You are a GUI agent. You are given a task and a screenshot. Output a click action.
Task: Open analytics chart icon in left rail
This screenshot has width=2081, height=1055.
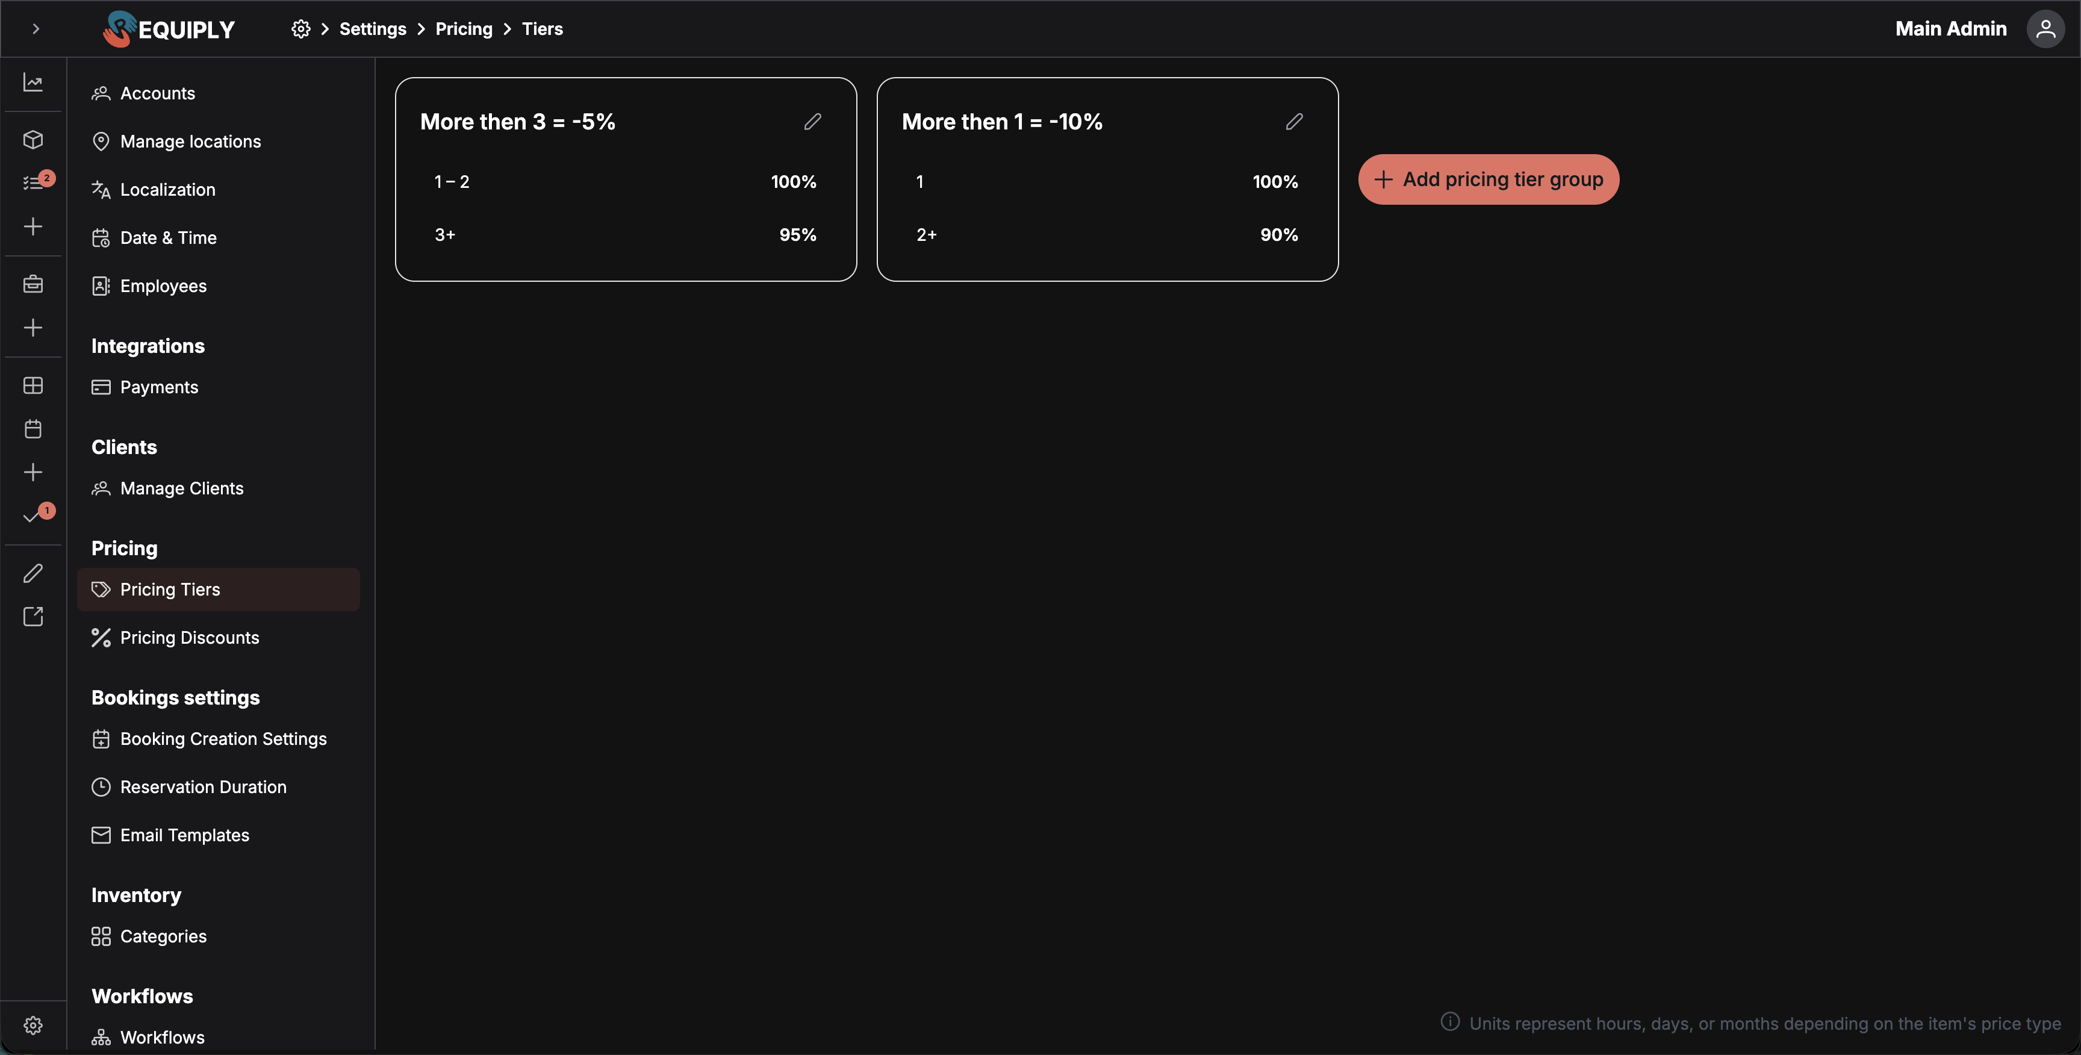[33, 82]
